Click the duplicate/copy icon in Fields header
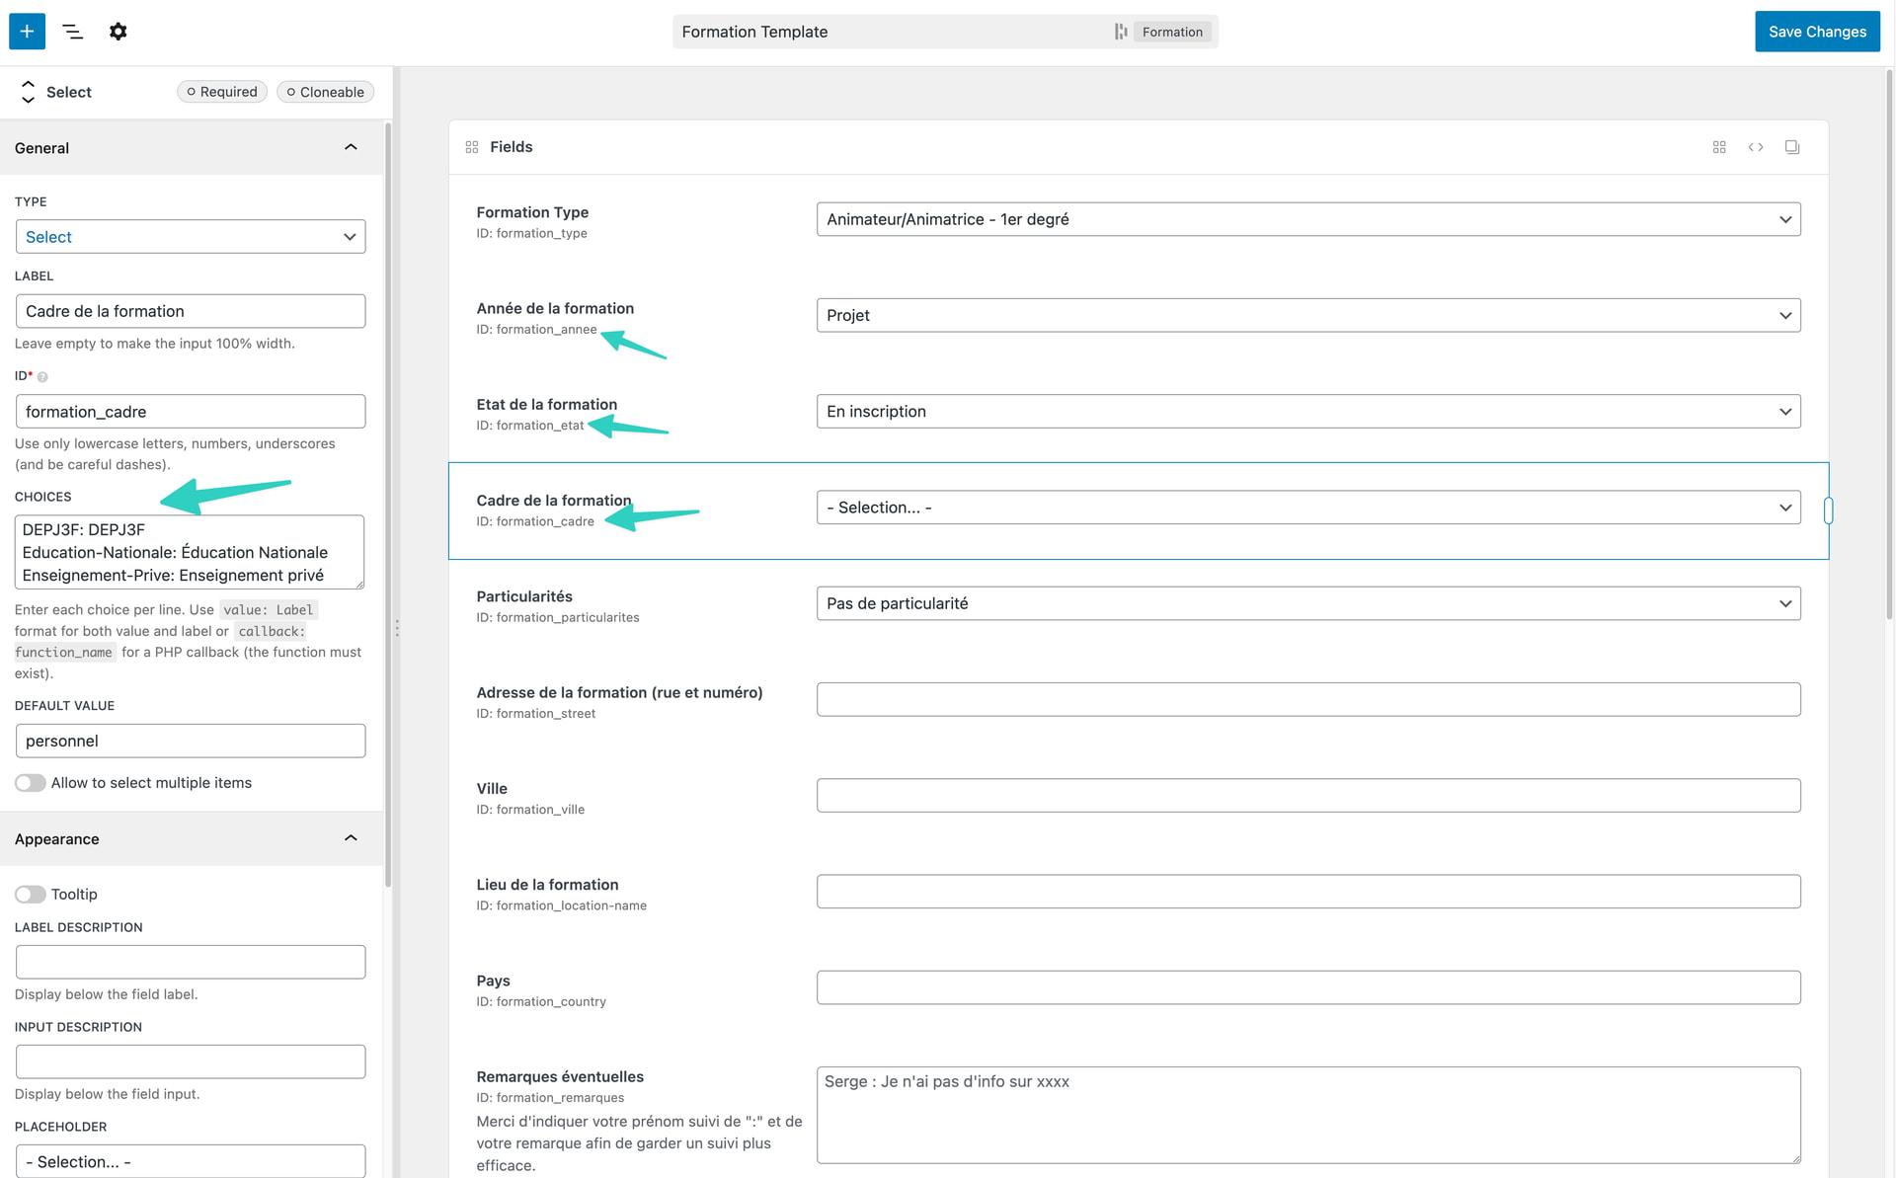This screenshot has width=1896, height=1178. (1792, 147)
